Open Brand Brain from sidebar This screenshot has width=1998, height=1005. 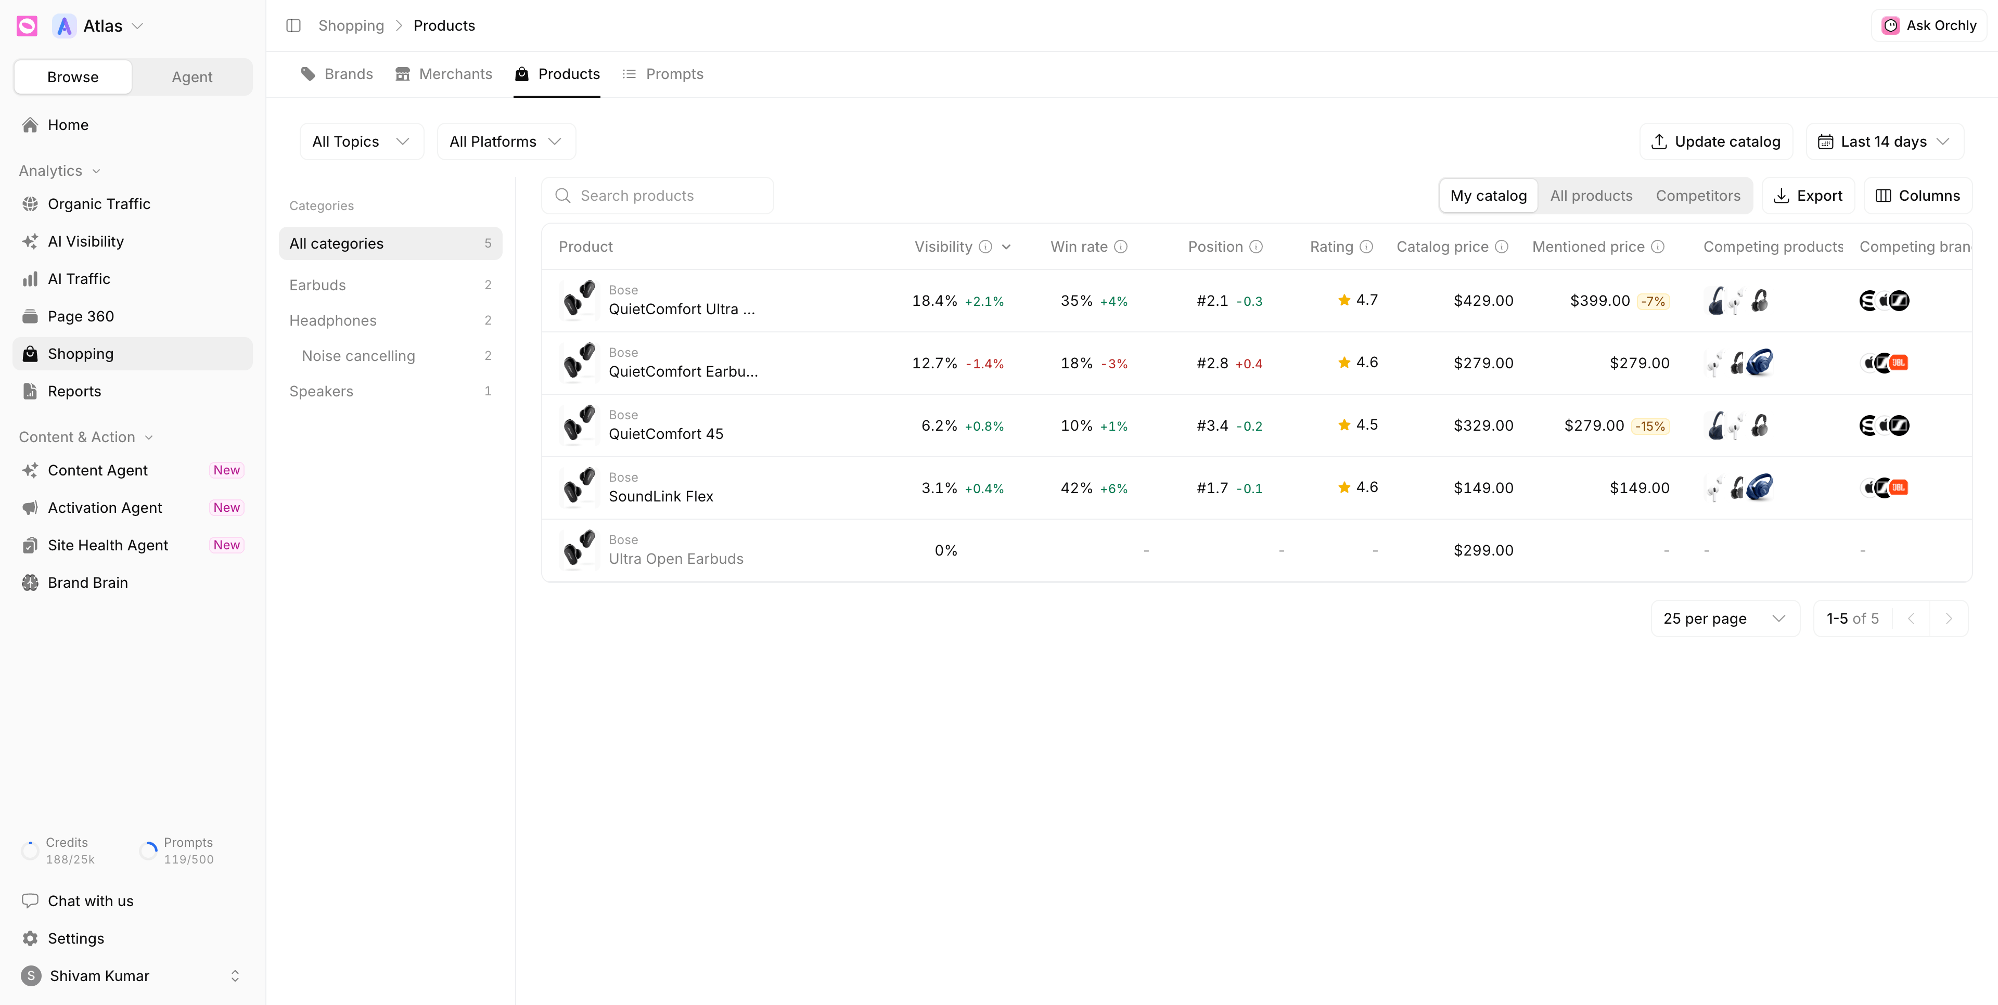pos(133,583)
